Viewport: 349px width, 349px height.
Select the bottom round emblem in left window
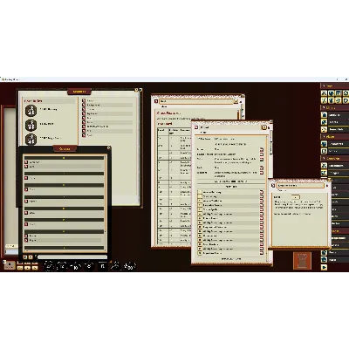click(x=31, y=140)
